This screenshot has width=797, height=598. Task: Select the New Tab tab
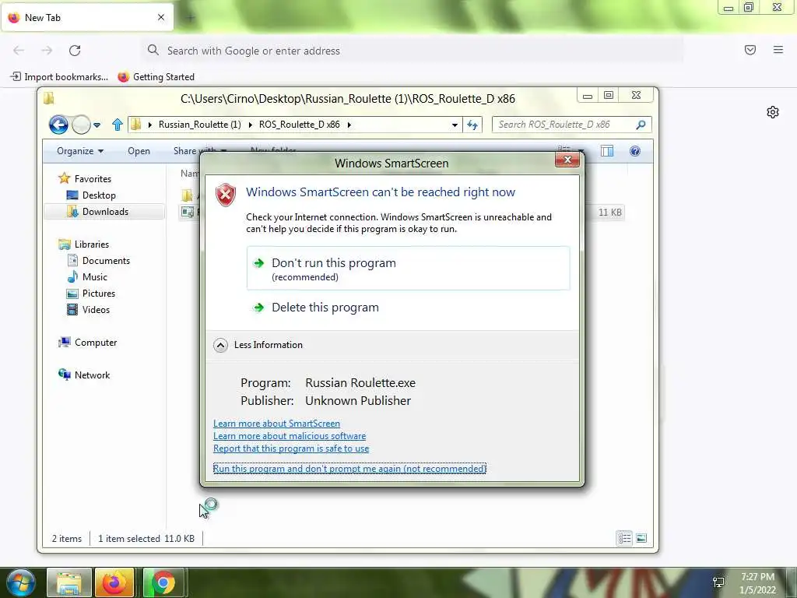point(86,17)
